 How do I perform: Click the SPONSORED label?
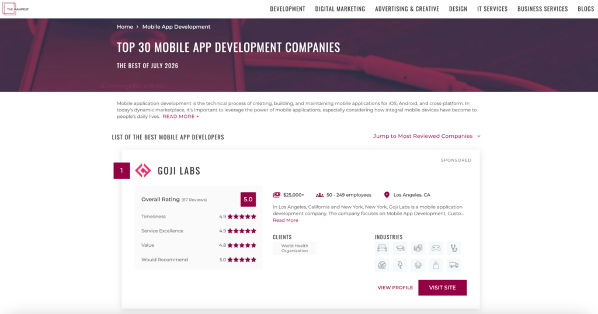tap(456, 161)
